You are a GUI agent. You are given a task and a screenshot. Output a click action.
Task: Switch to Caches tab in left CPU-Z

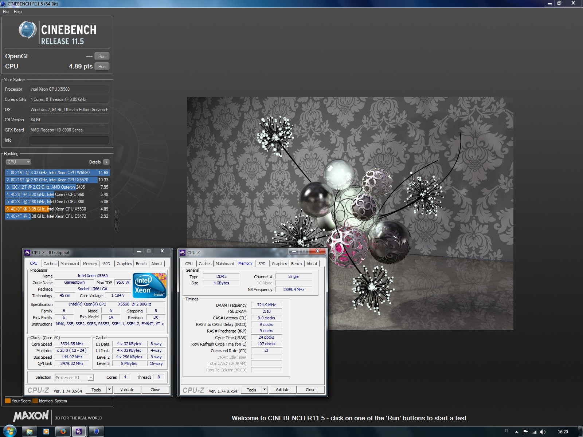pos(50,264)
